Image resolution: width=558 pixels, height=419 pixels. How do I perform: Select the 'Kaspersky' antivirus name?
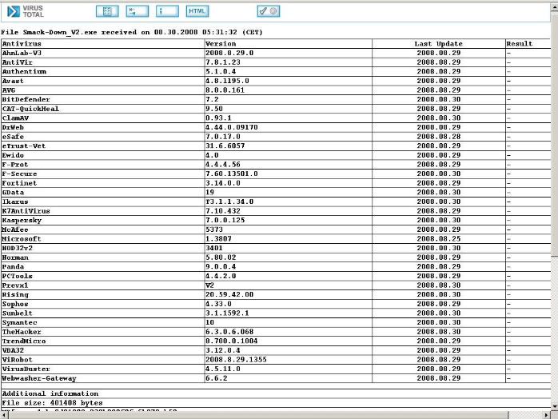[22, 220]
